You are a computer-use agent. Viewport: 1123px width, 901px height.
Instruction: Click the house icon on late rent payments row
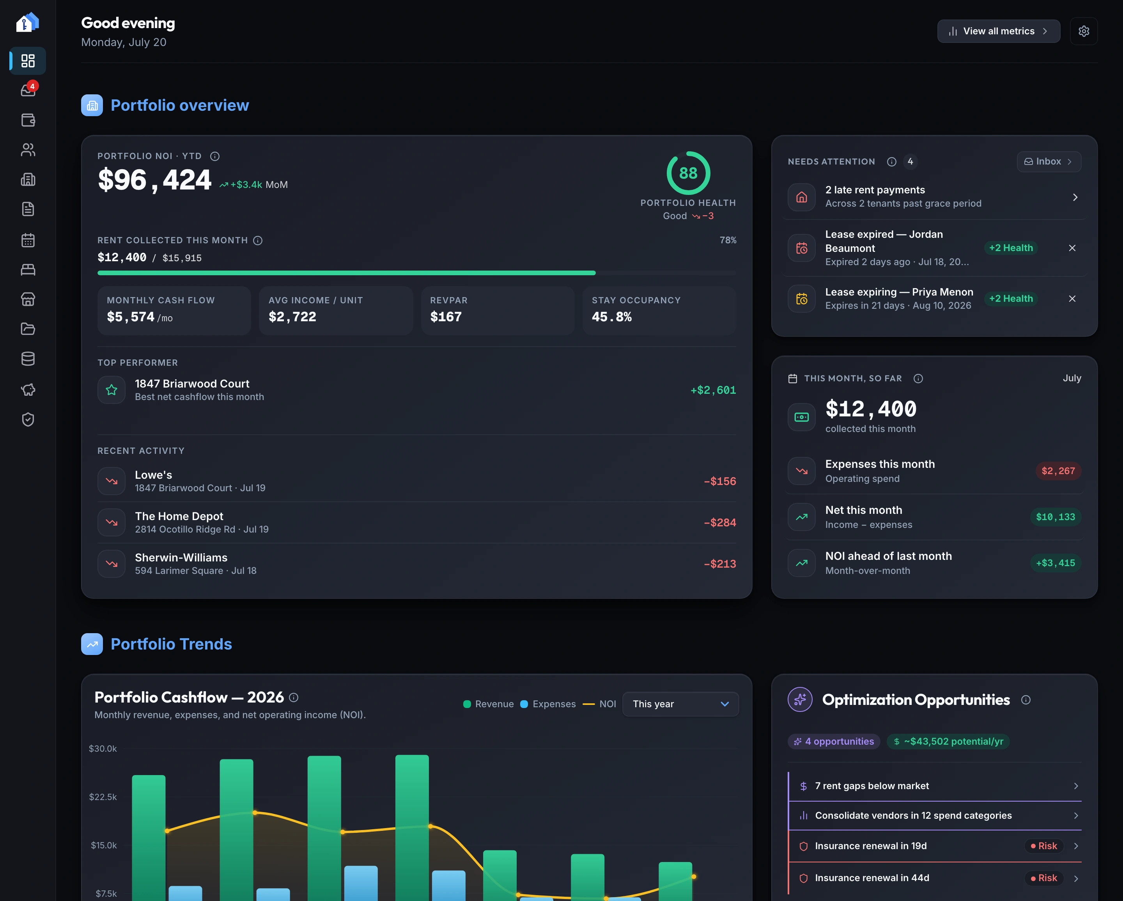click(x=802, y=197)
